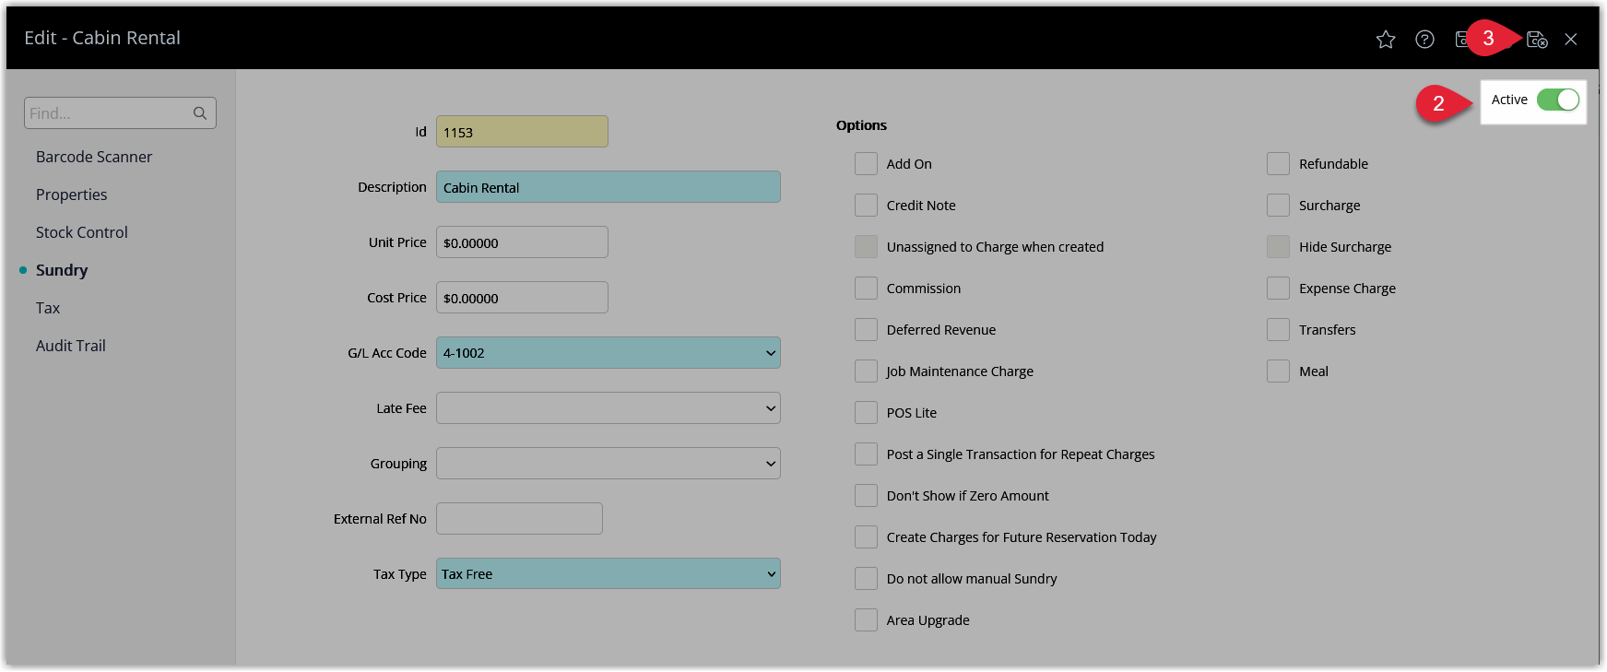The image size is (1607, 672).
Task: Click the Unit Price input field
Action: click(x=522, y=242)
